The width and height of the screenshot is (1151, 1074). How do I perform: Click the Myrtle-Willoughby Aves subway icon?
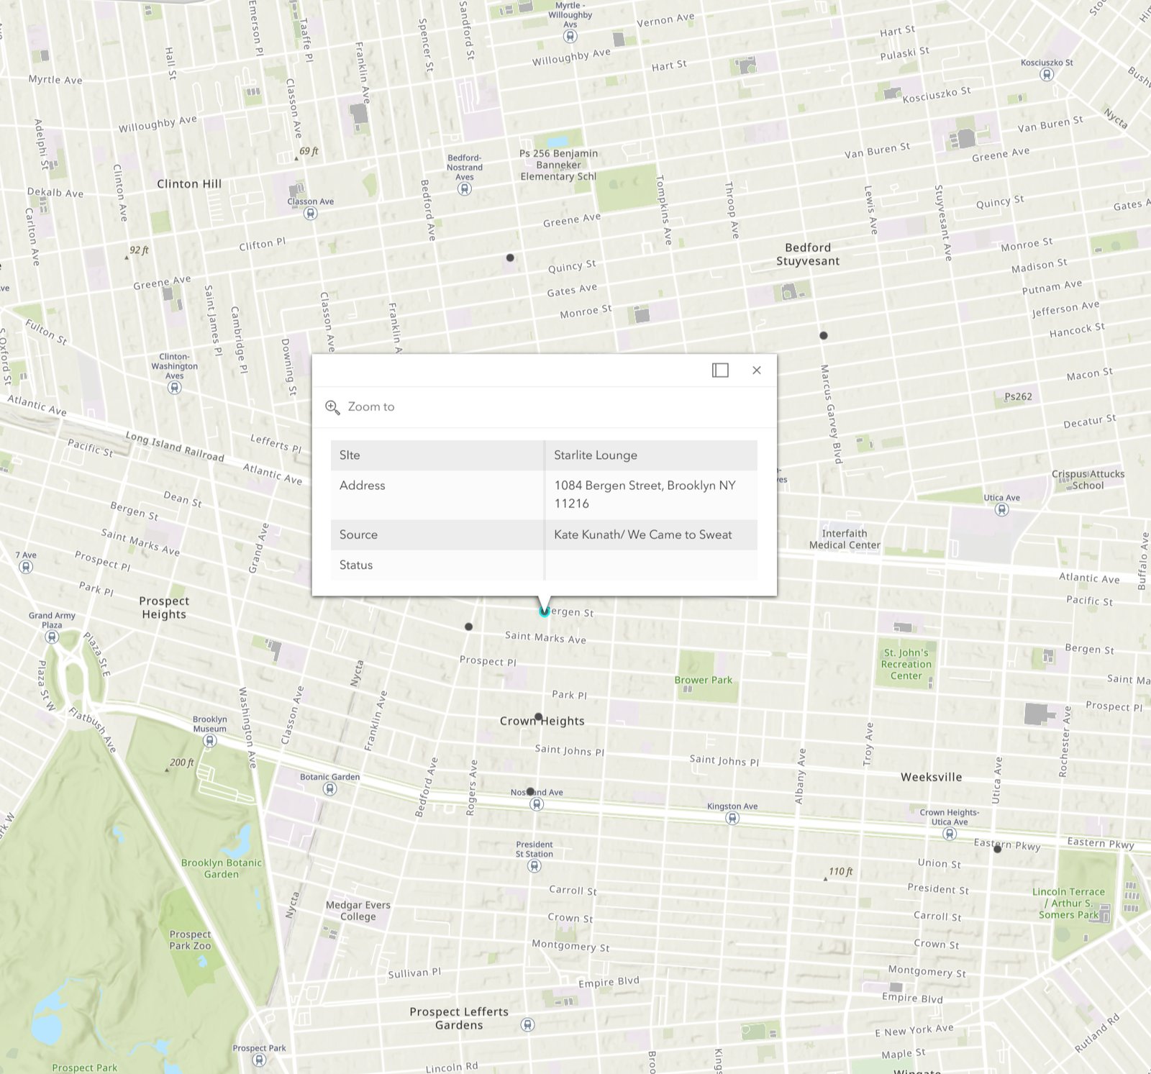click(x=570, y=36)
